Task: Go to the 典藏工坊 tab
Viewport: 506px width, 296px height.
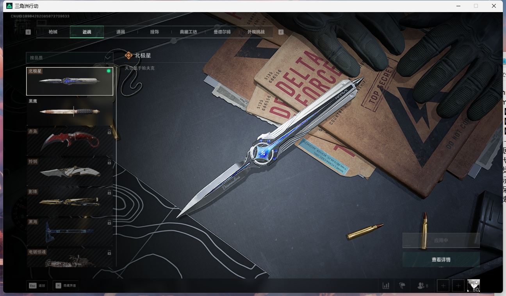Action: 188,32
